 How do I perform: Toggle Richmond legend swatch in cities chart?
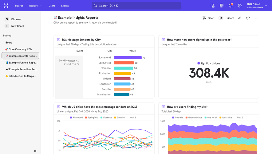pyautogui.click(x=71, y=117)
